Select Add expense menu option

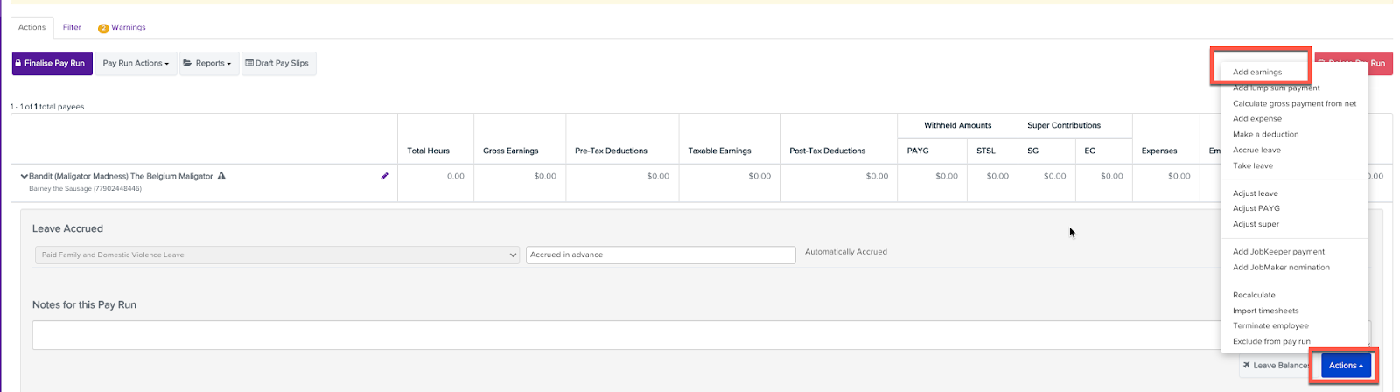tap(1257, 119)
